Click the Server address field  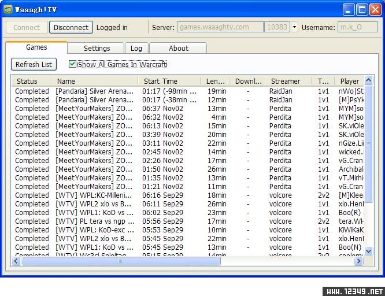(x=220, y=27)
